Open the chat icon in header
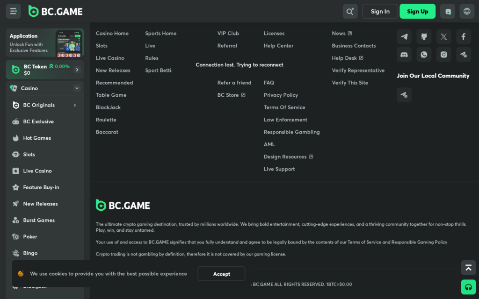The image size is (479, 299). click(448, 11)
